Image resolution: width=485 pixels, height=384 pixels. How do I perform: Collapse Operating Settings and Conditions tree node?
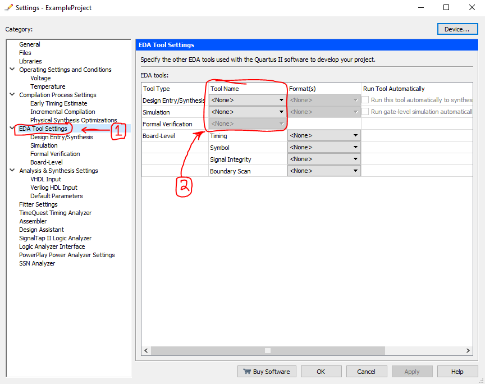tap(12, 69)
